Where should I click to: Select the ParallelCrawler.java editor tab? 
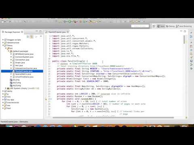57,32
